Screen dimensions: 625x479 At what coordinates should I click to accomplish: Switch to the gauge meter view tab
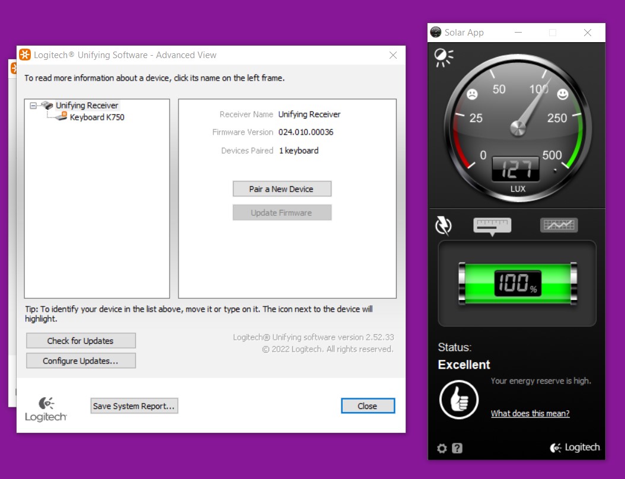(x=492, y=225)
